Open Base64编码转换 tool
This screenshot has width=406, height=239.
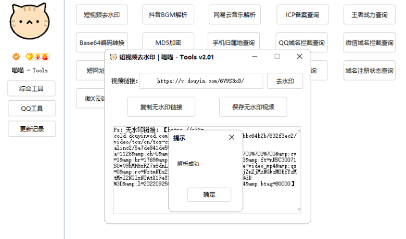point(102,43)
